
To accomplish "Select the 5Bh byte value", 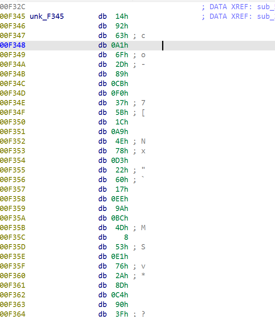I will coord(122,112).
